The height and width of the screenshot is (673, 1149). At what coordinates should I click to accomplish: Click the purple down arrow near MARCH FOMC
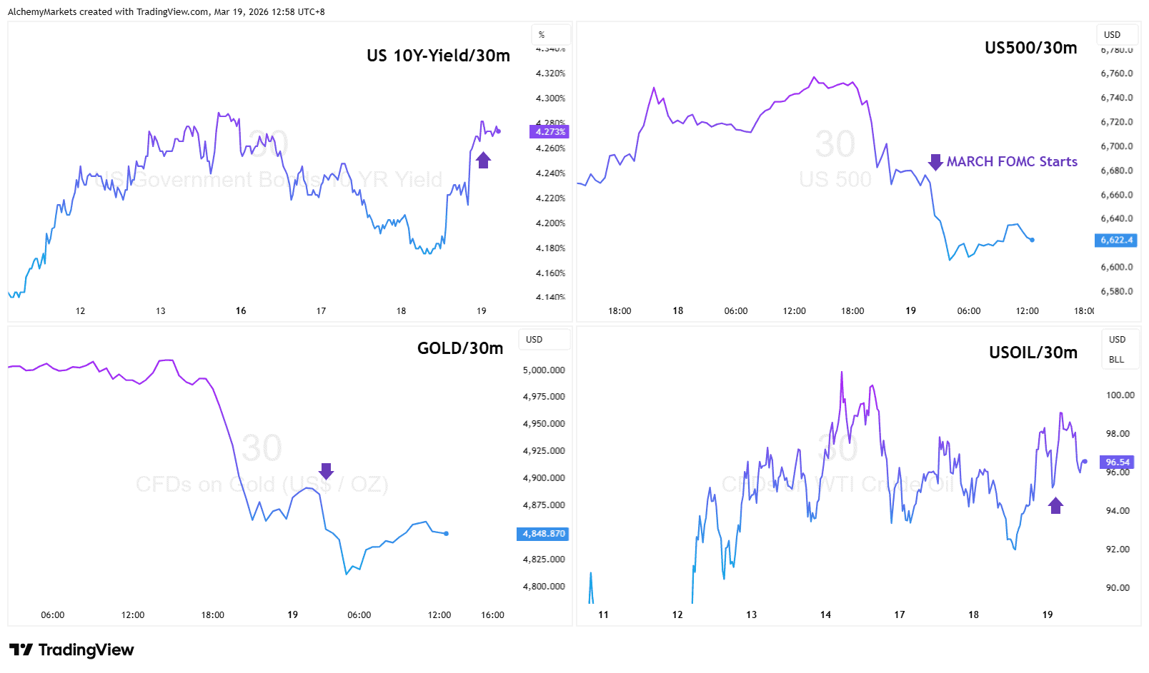[935, 162]
